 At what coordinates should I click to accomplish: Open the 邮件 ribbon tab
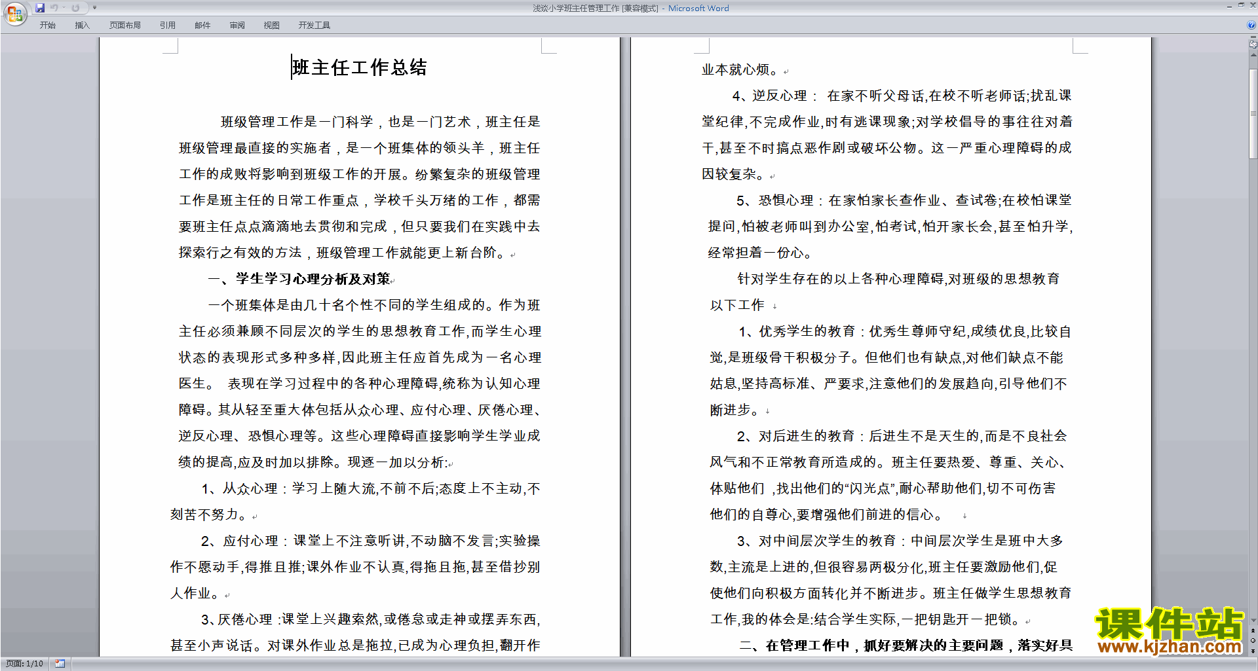202,25
